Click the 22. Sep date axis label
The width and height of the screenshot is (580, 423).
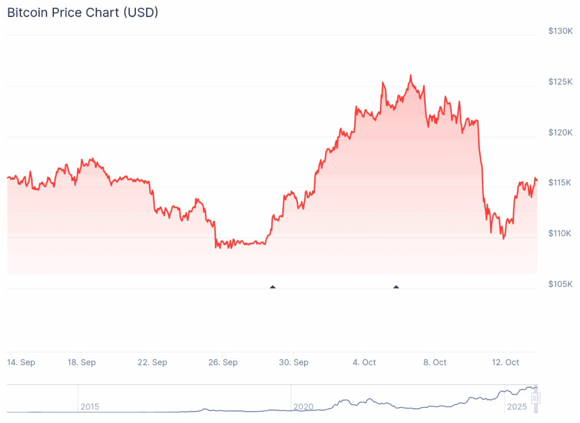coord(152,362)
